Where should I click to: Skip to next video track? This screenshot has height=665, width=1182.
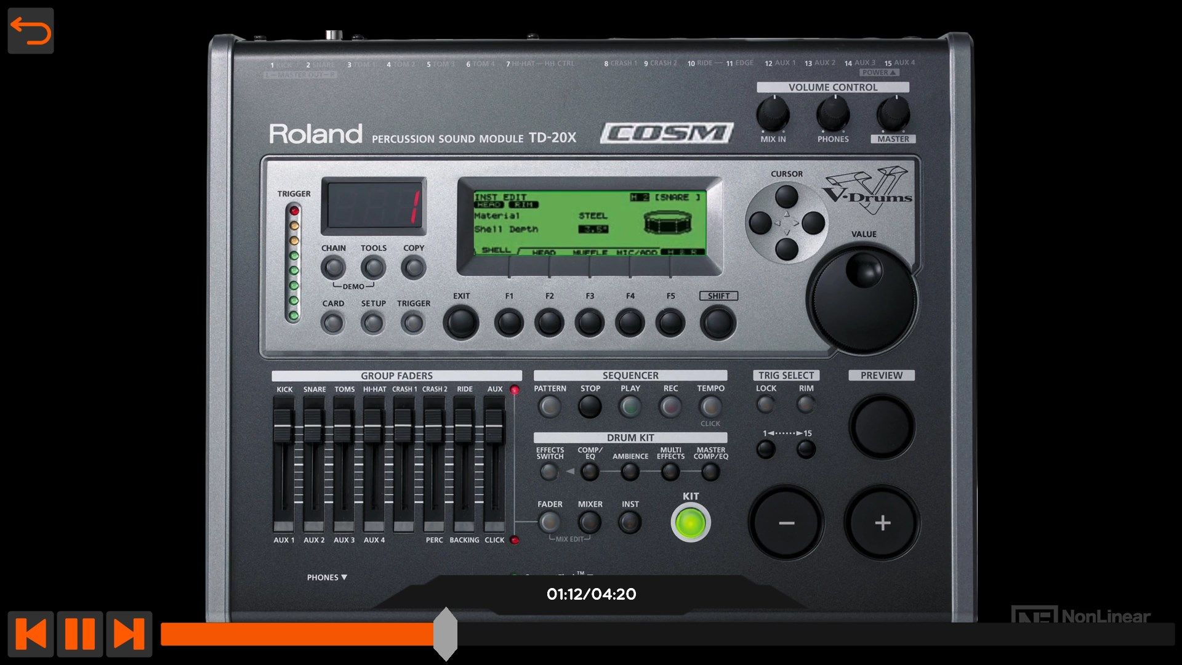(129, 634)
